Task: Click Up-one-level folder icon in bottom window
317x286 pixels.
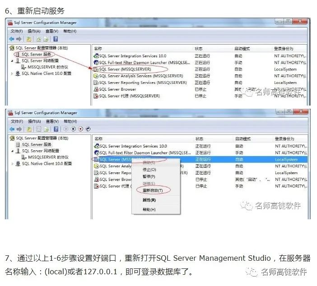Action: (x=29, y=129)
